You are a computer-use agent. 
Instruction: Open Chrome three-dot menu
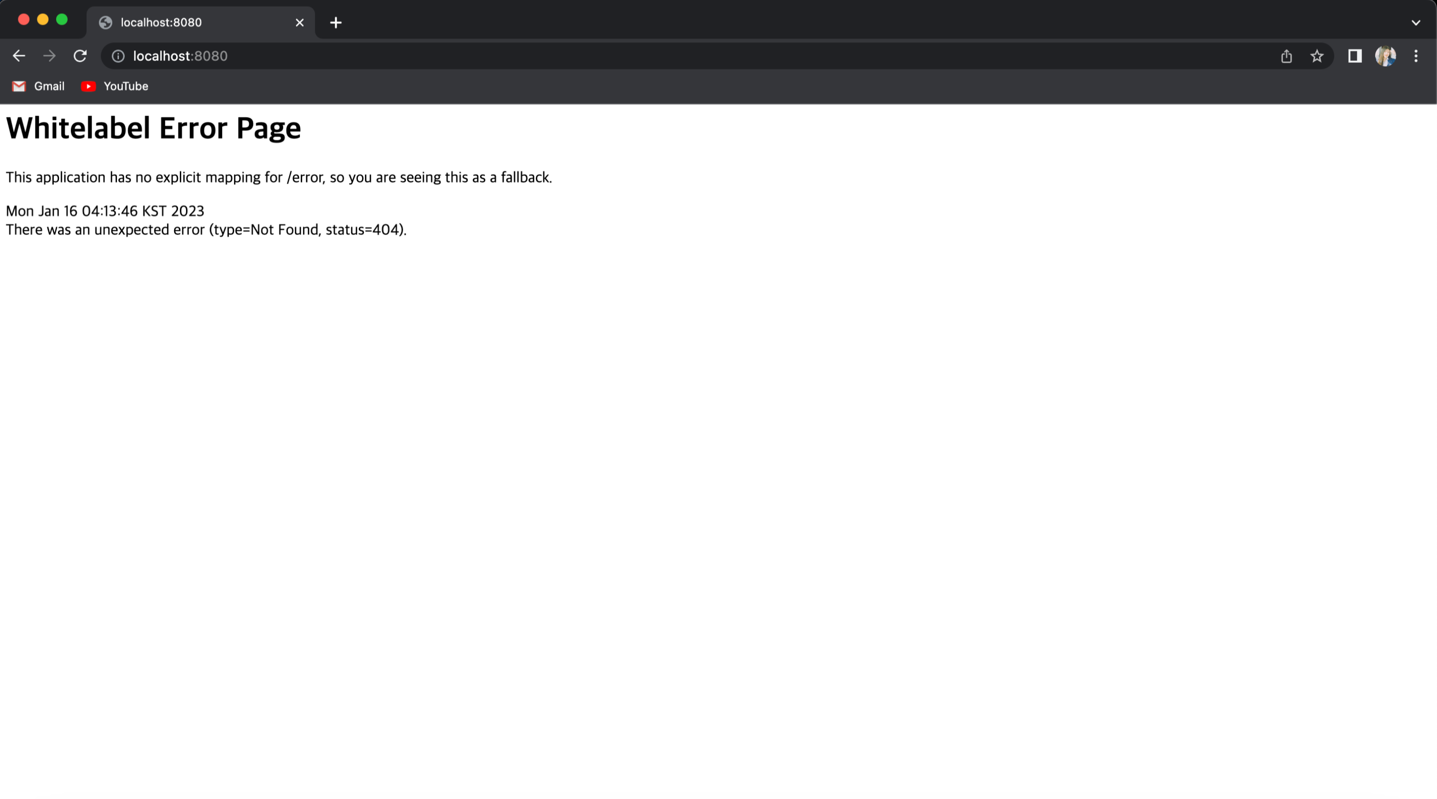[x=1416, y=56]
